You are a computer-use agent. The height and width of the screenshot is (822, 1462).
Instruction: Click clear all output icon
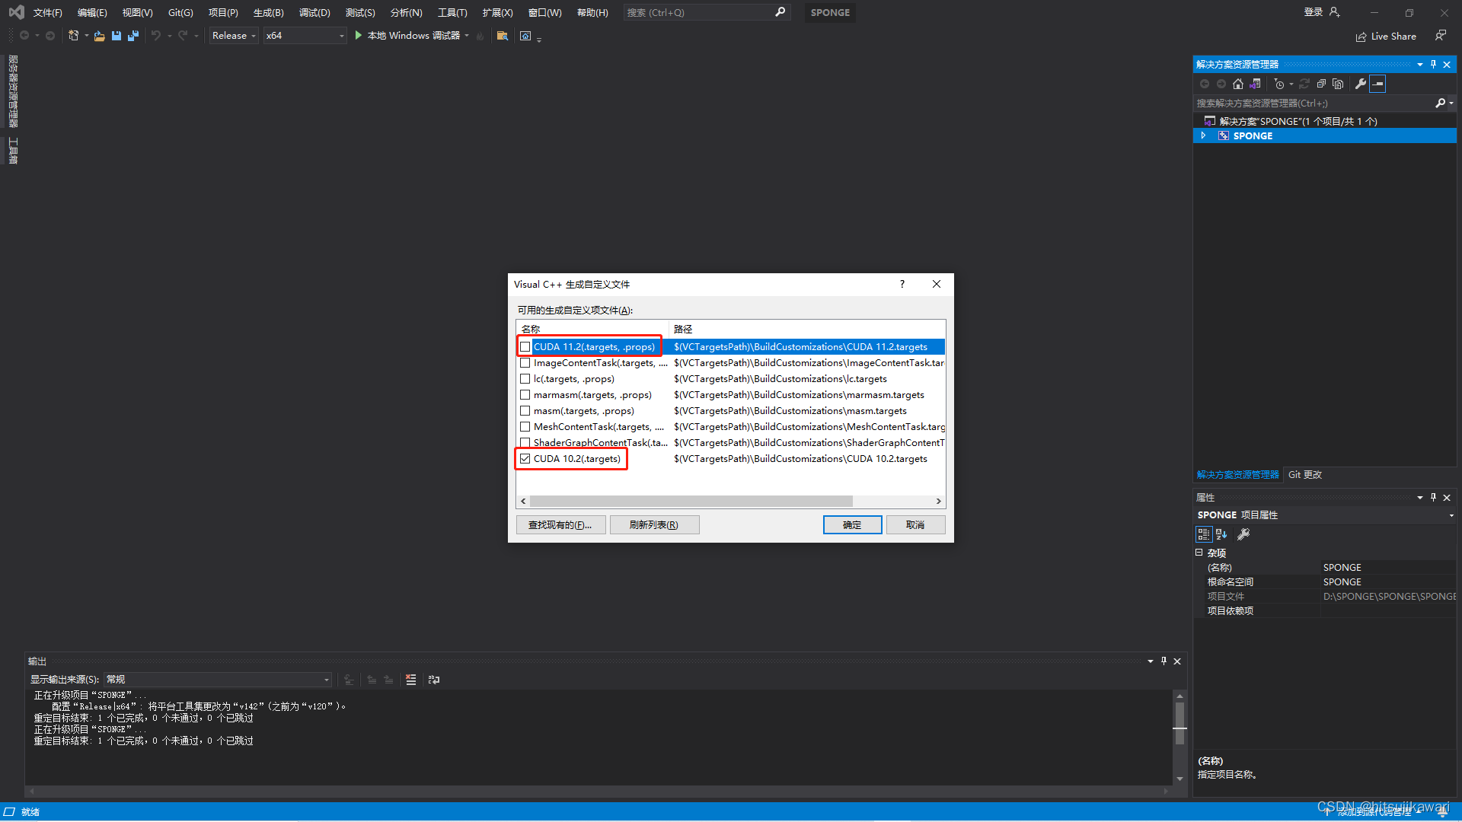[411, 680]
